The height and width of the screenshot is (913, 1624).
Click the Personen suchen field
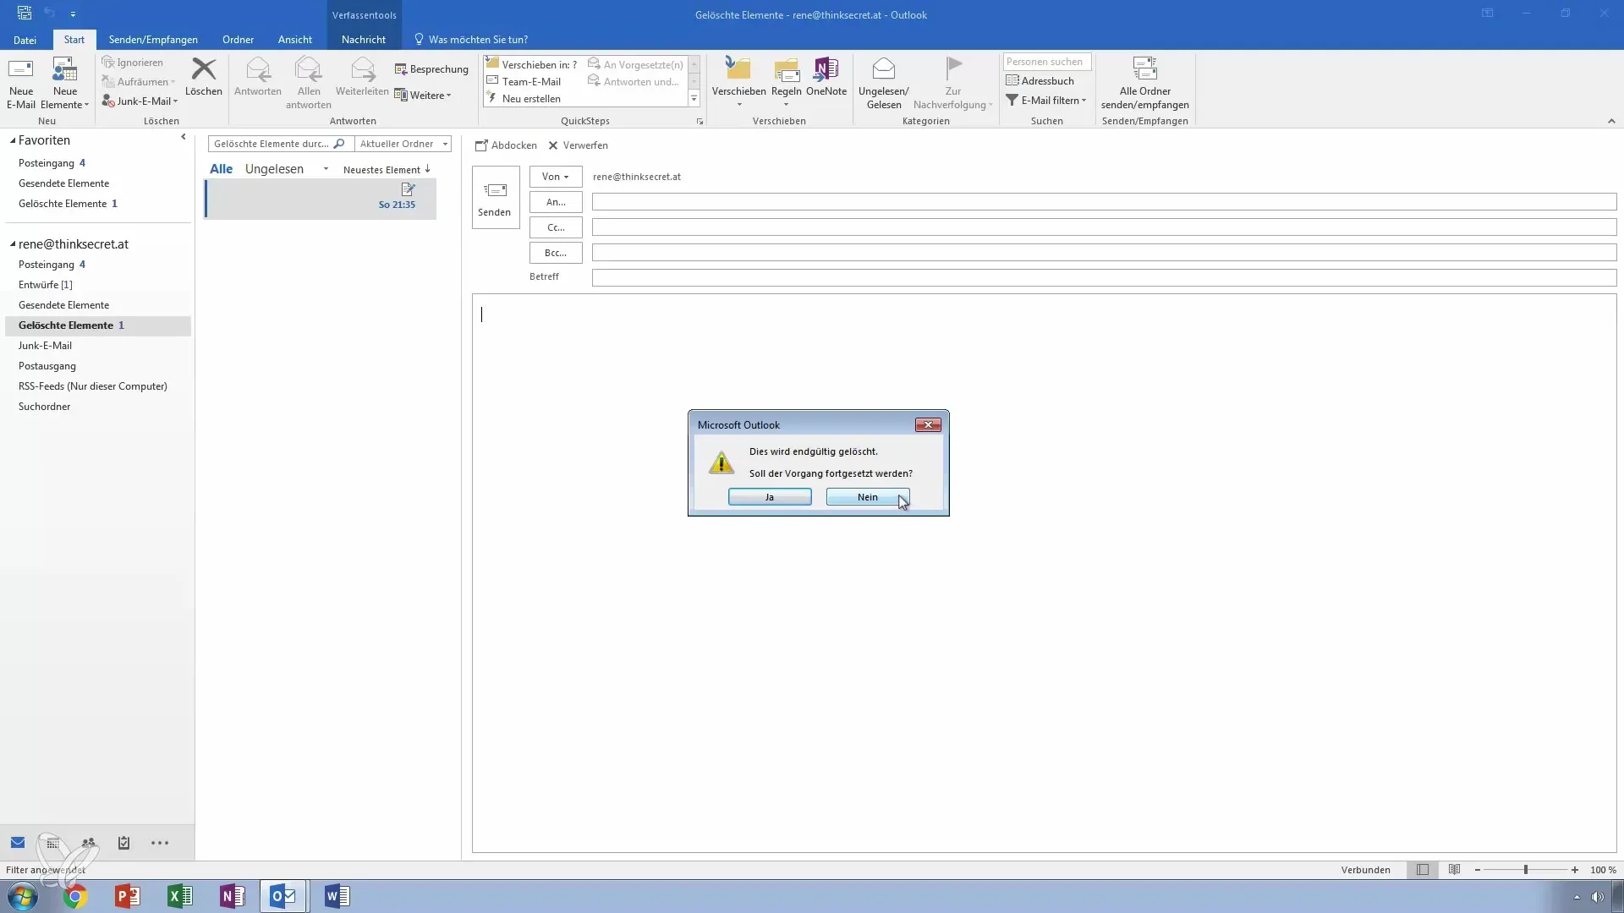pyautogui.click(x=1047, y=62)
